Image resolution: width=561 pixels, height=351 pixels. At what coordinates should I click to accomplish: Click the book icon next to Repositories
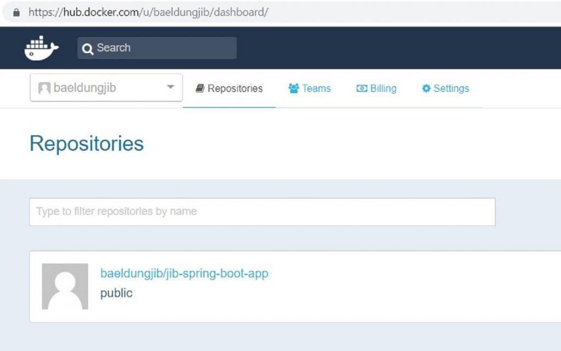(200, 88)
